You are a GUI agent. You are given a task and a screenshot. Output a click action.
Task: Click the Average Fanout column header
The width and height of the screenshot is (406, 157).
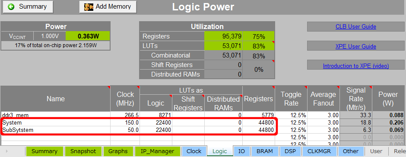click(323, 99)
